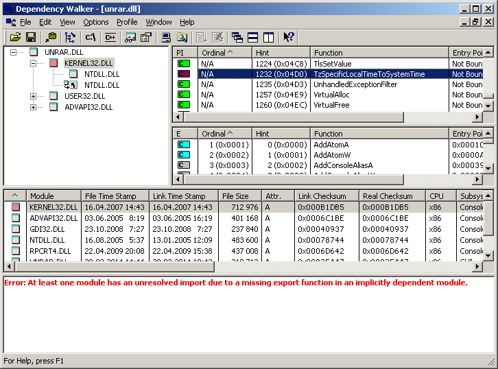Click Cascade windows toolbar icon

(237, 38)
